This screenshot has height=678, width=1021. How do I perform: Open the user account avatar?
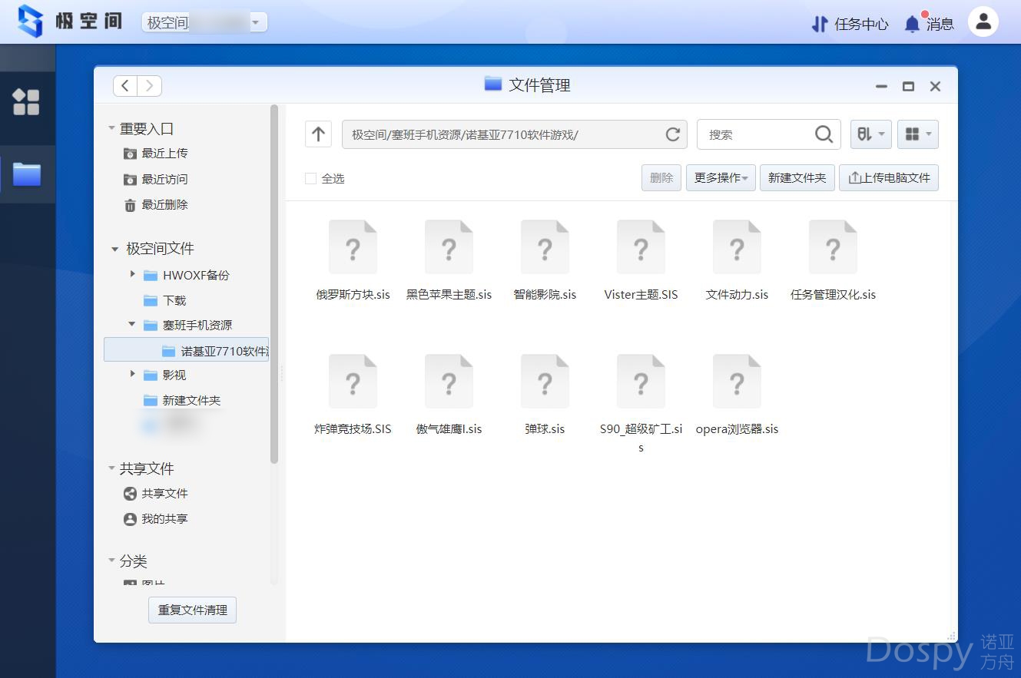click(x=983, y=22)
